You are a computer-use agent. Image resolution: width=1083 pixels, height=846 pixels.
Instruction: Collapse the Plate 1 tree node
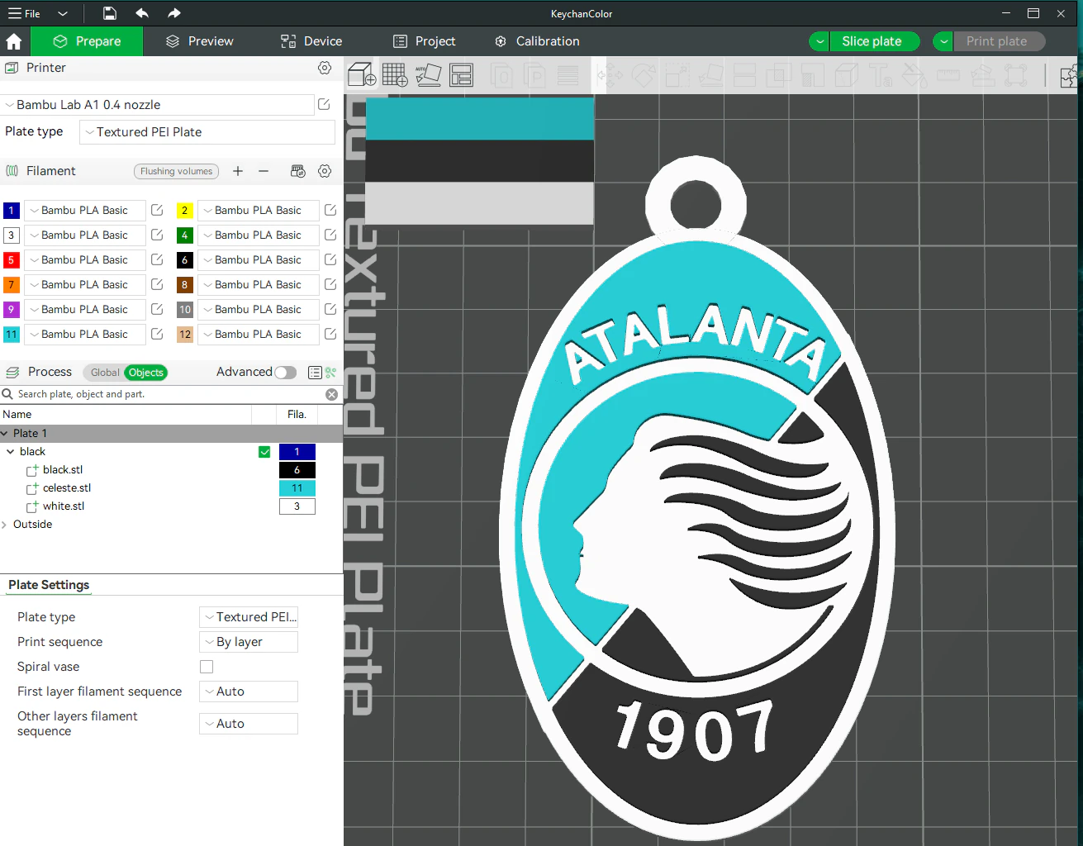5,434
